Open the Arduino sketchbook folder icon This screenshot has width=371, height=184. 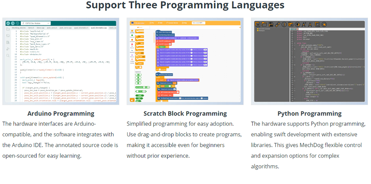8,29
